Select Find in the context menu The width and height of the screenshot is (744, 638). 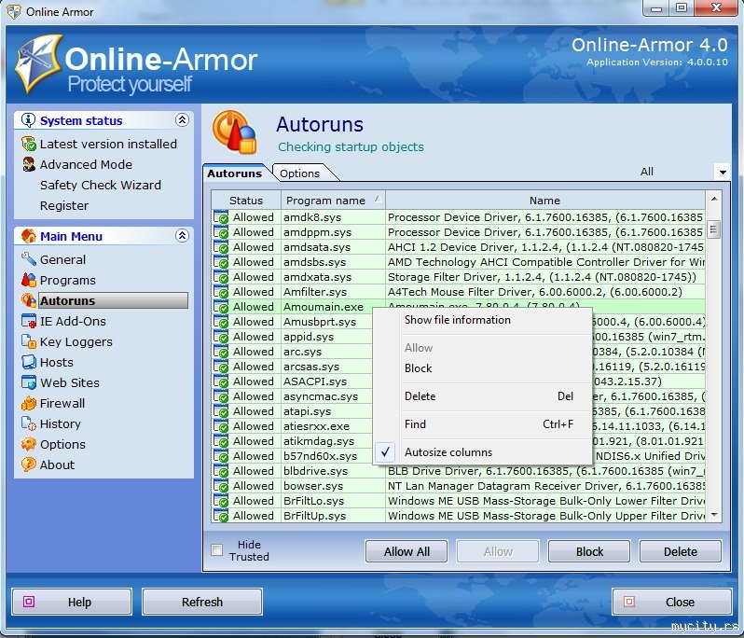click(482, 423)
